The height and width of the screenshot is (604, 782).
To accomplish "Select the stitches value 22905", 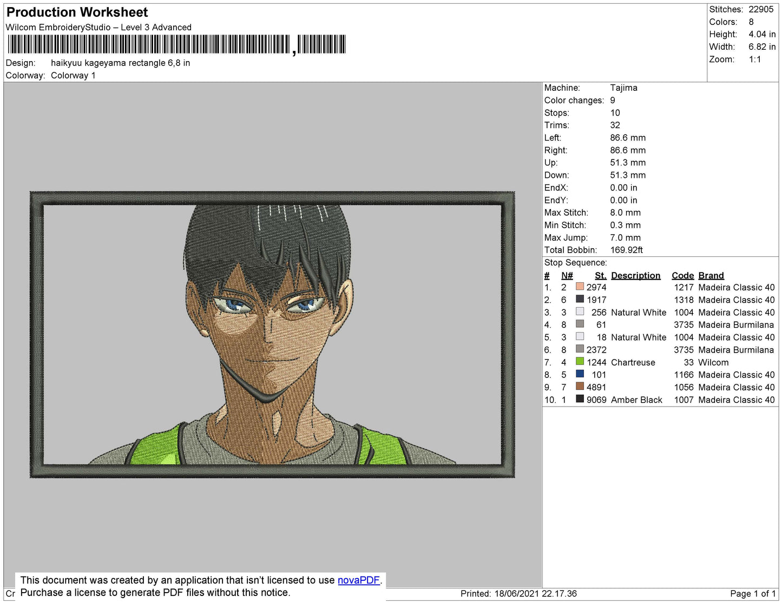I will click(x=761, y=9).
